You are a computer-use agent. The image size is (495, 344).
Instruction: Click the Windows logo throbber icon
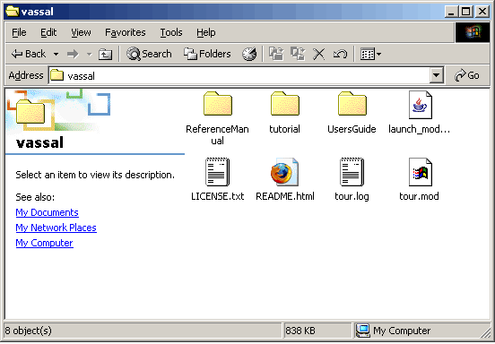(x=473, y=32)
